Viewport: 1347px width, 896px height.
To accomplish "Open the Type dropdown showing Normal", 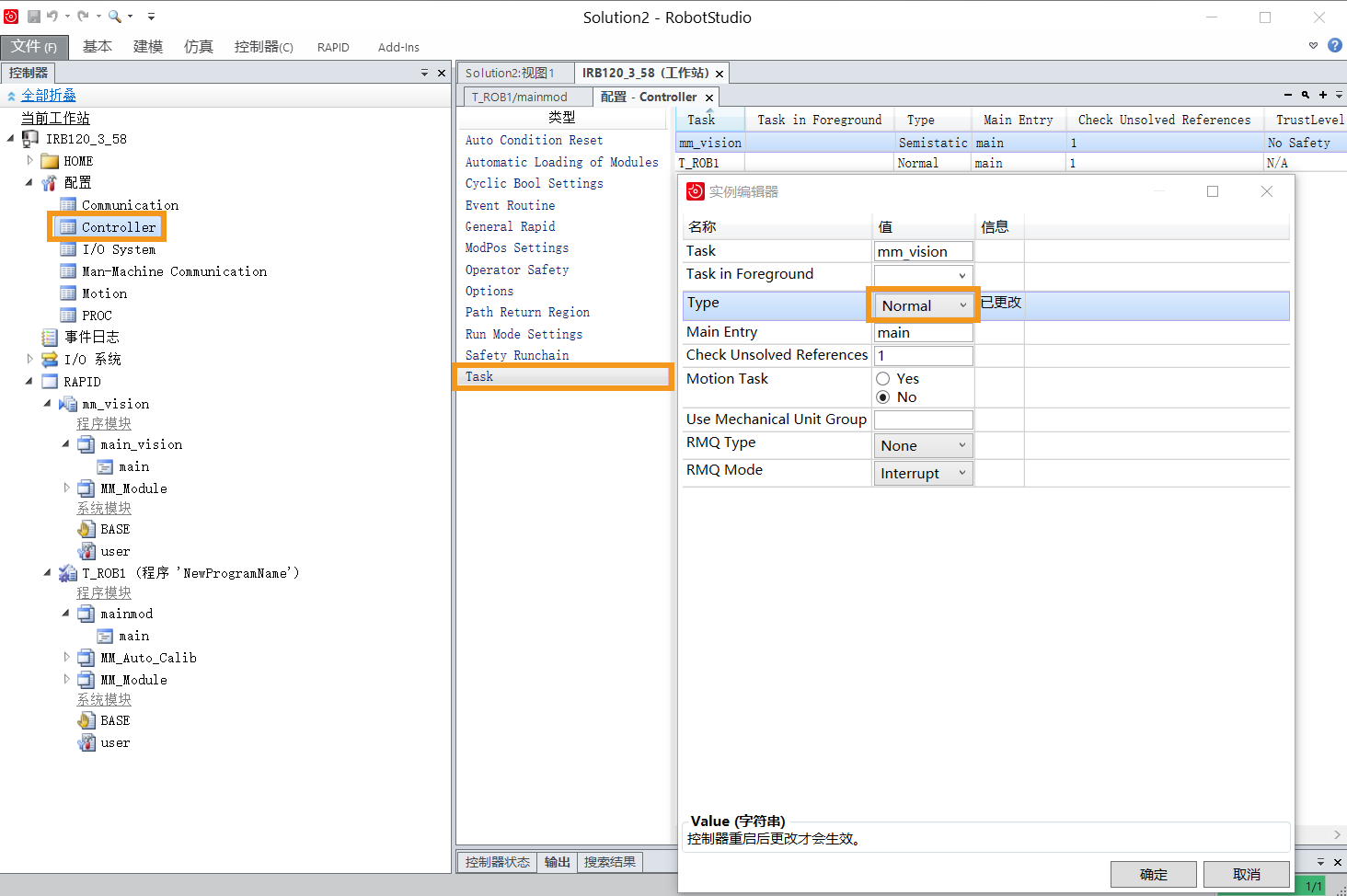I will tap(924, 305).
